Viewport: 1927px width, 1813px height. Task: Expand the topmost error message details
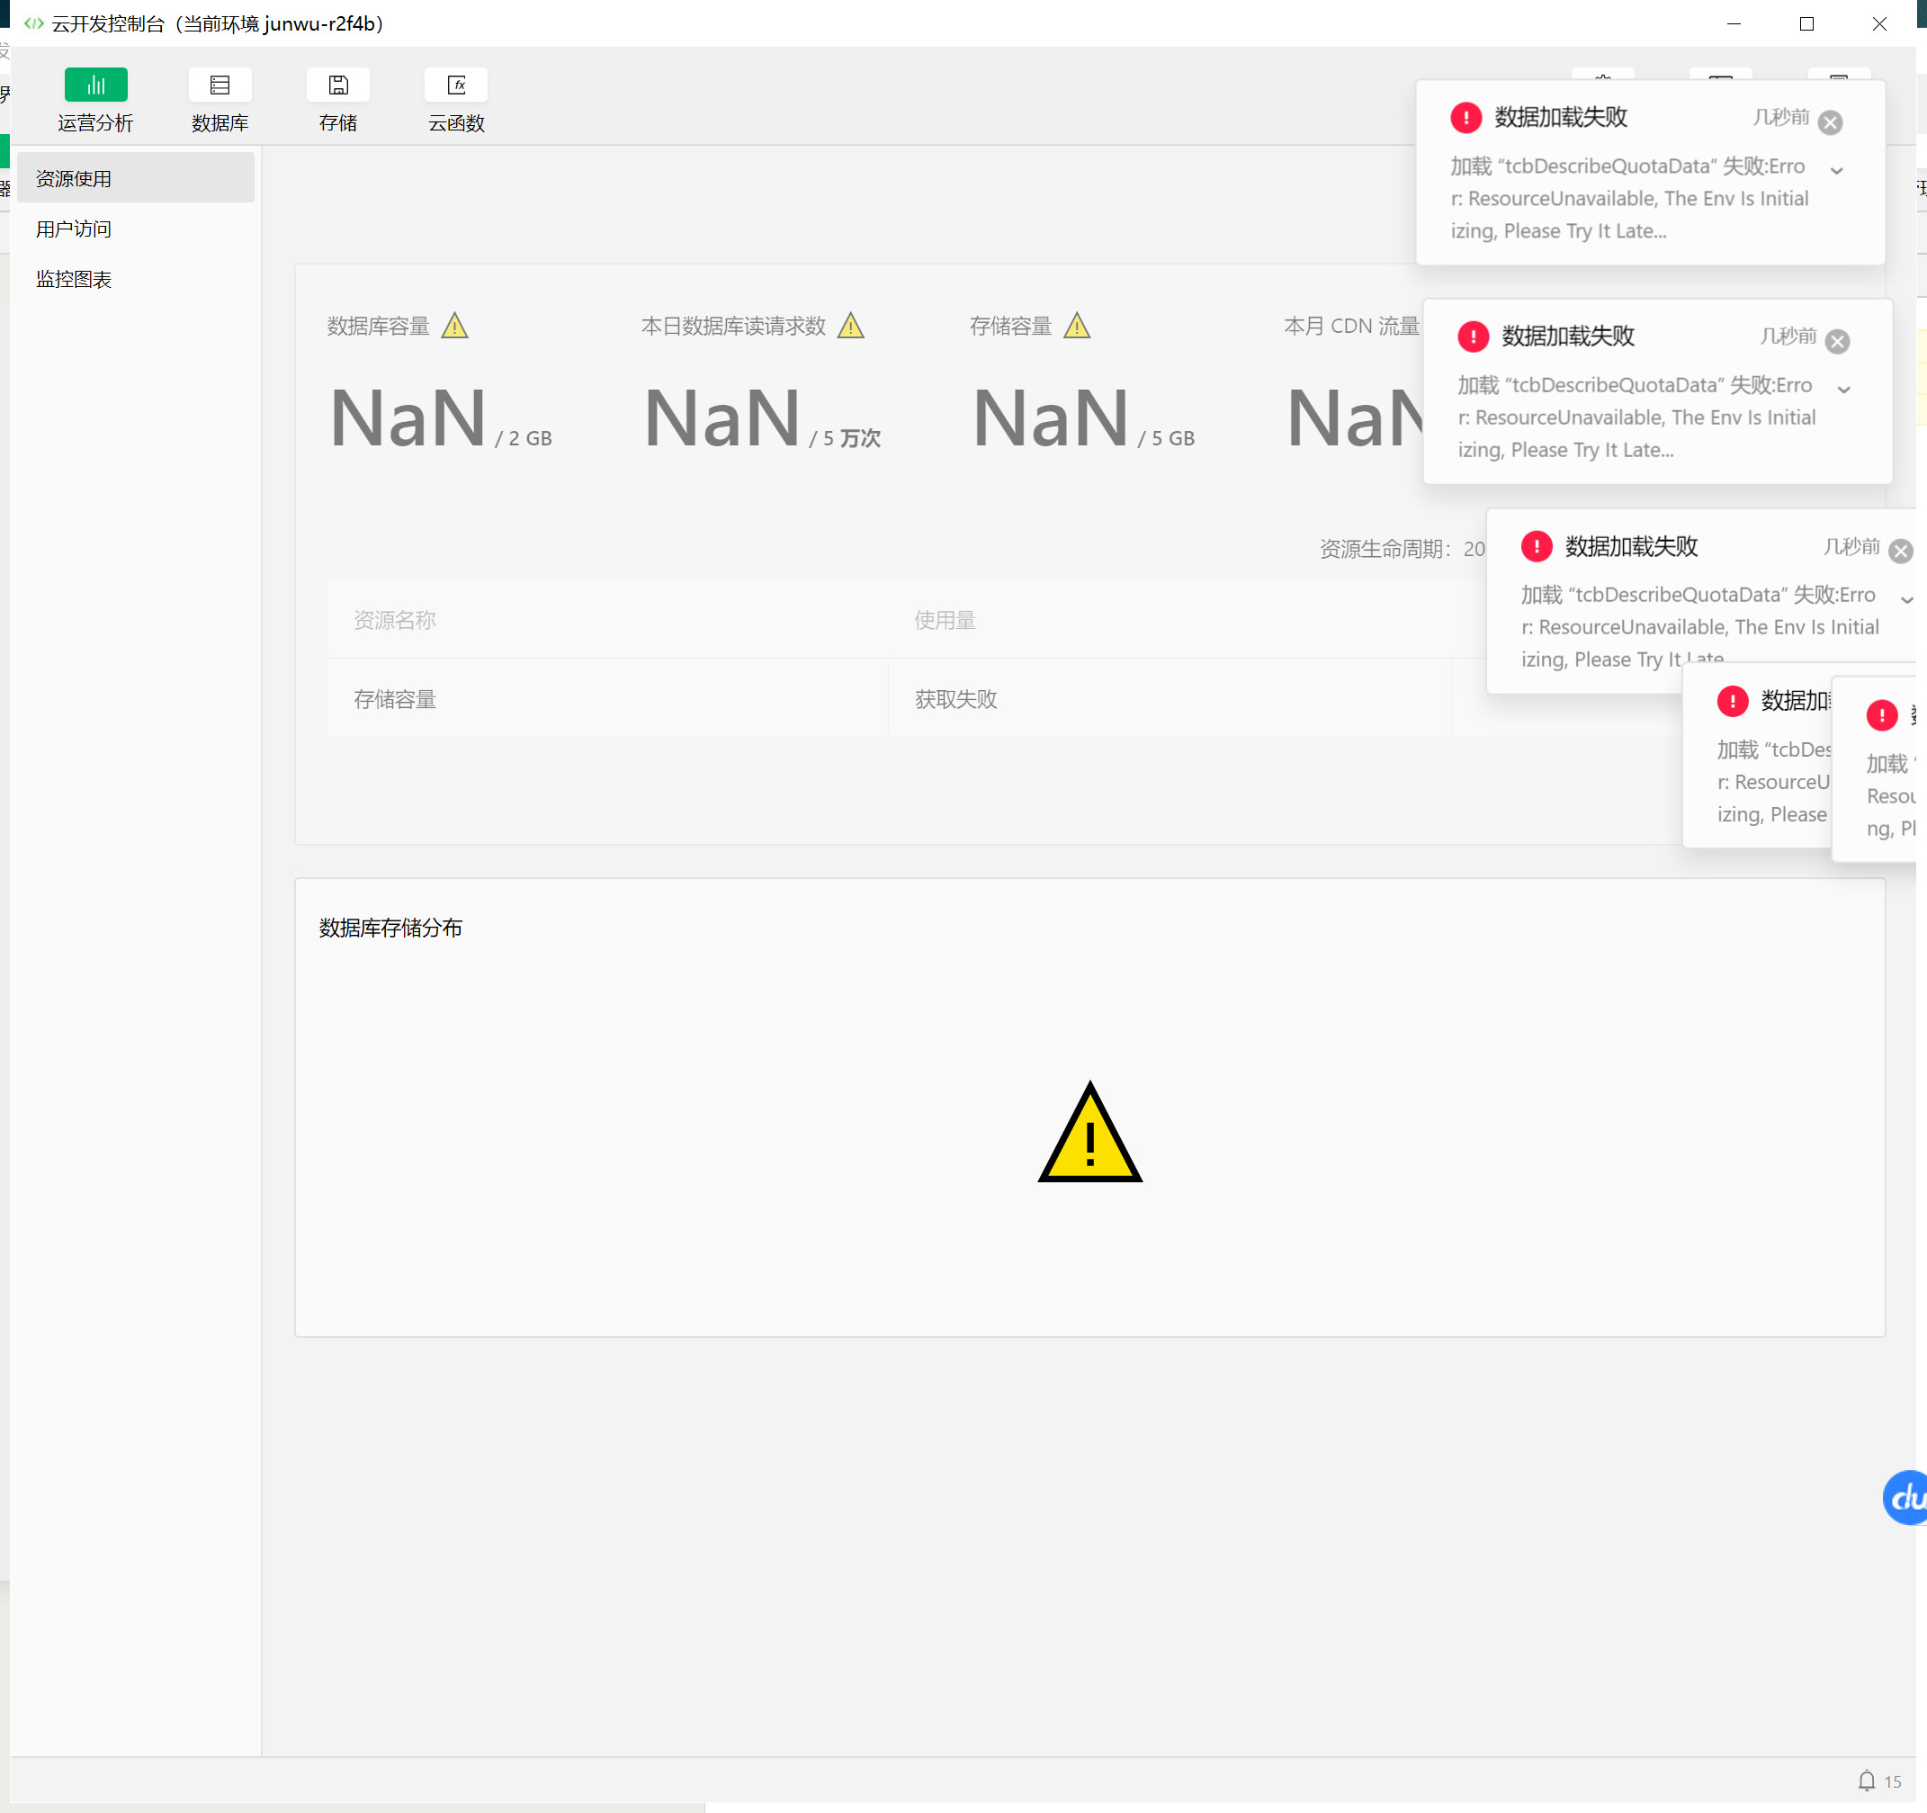[1836, 171]
